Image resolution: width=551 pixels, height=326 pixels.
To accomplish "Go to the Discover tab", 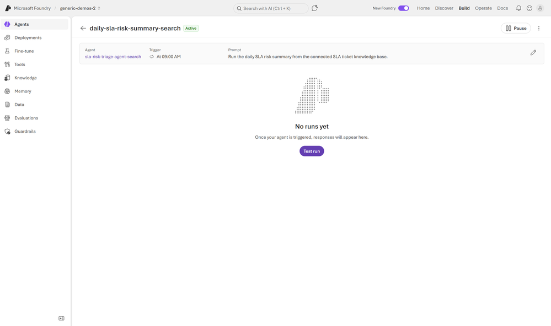I will coord(444,8).
